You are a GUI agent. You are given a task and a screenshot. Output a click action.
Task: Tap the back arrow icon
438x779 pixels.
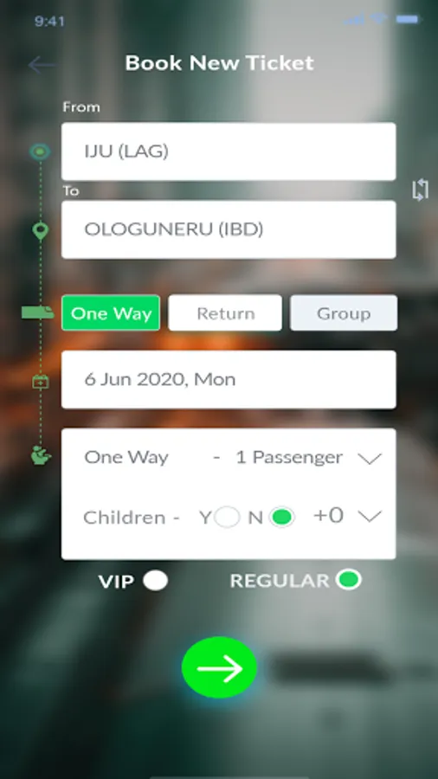tap(42, 65)
